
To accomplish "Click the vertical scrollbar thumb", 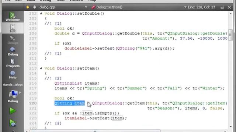I will click(x=230, y=35).
